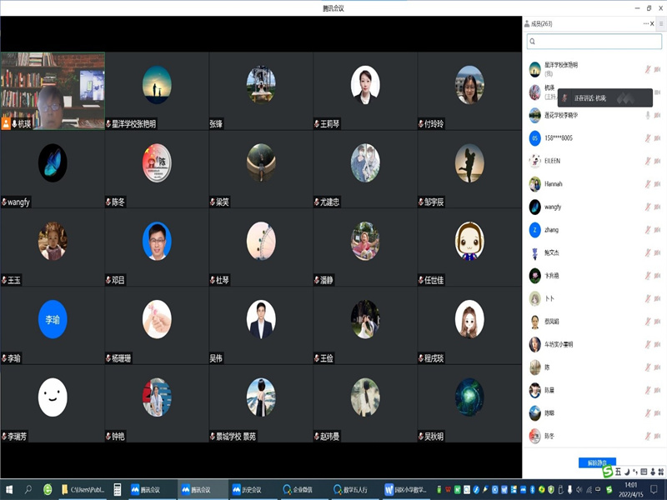
Task: Toggle camera for 莲花学校李晓华 in member list
Action: [x=657, y=115]
